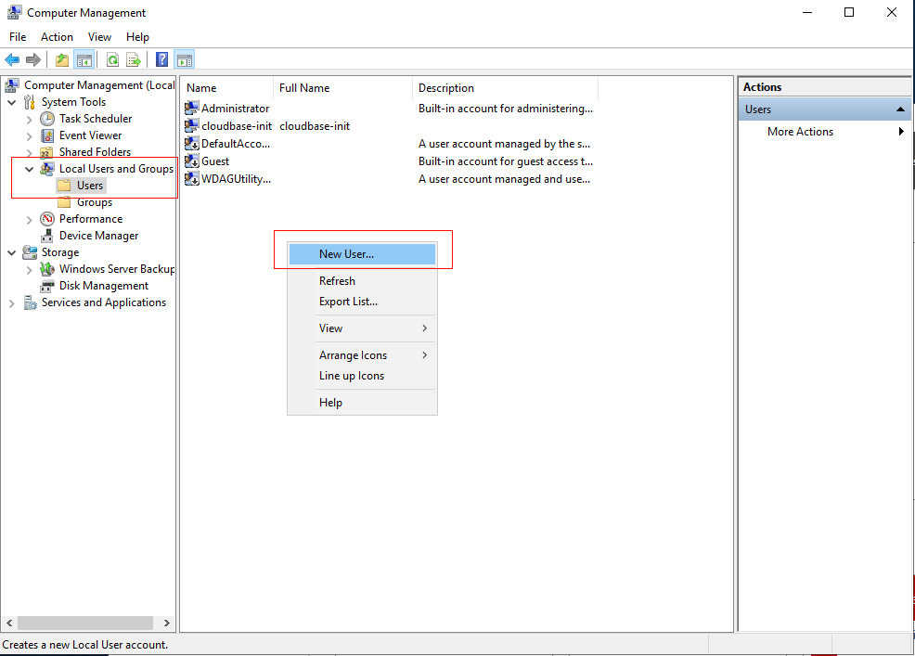Viewport: 915px width, 656px height.
Task: Select Export List... in the context menu
Action: [x=363, y=302]
